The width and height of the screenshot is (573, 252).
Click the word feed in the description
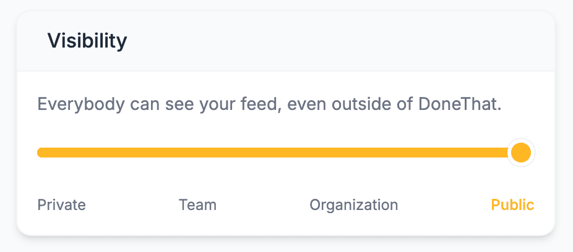coord(257,104)
